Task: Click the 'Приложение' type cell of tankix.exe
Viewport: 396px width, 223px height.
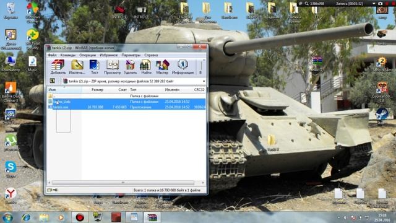Action: pos(140,107)
